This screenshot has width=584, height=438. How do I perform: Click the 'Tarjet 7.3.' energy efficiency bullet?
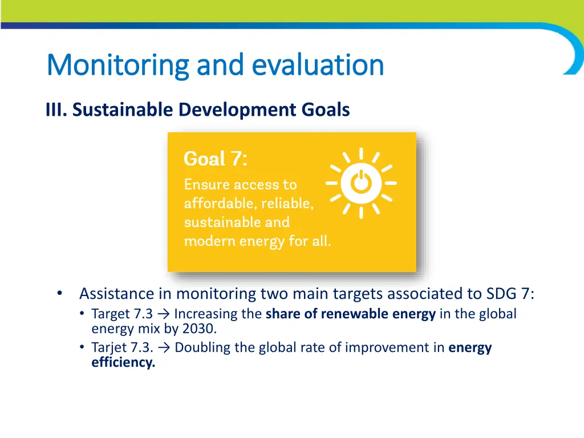pyautogui.click(x=291, y=355)
